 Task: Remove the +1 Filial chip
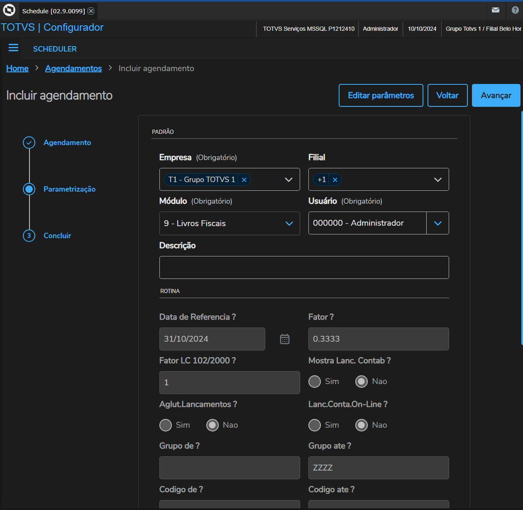click(x=335, y=180)
